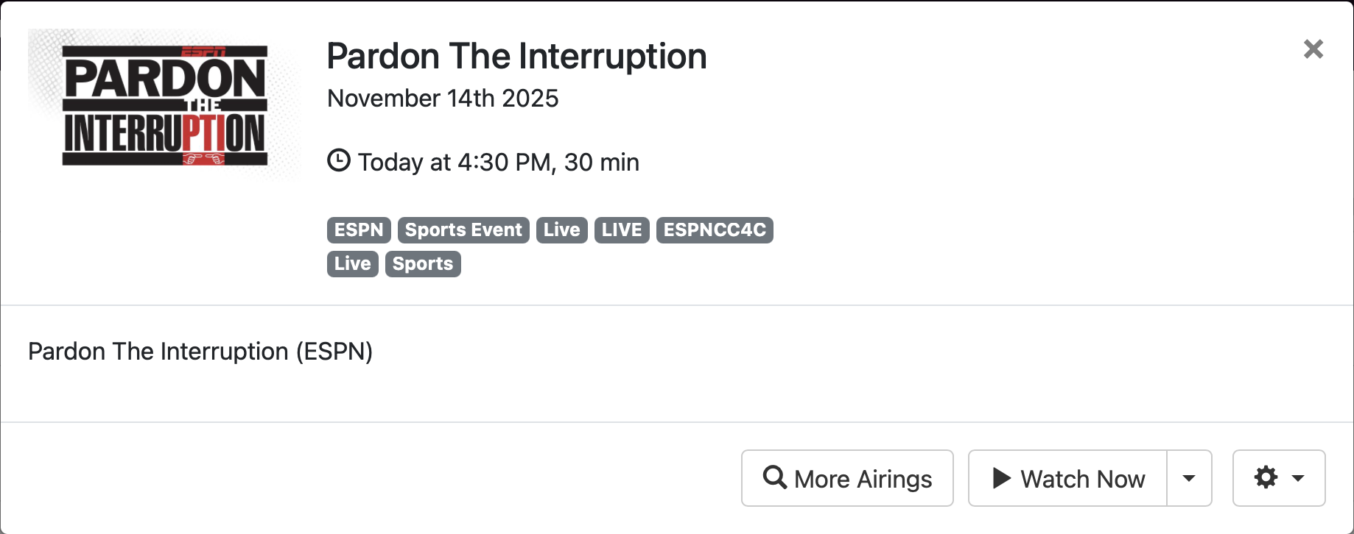The image size is (1354, 534).
Task: Select the ESPNCC4C tag
Action: pyautogui.click(x=714, y=229)
